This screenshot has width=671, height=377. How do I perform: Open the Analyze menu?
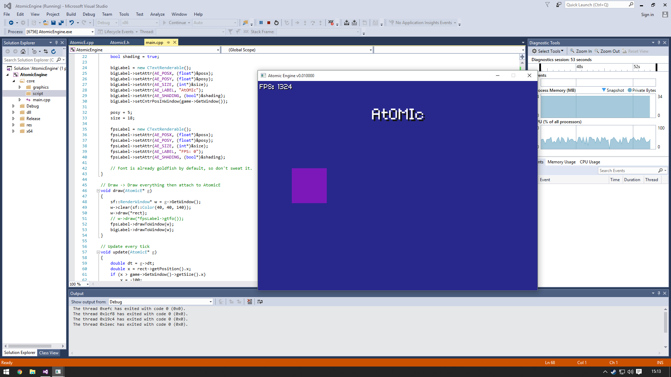coord(157,14)
